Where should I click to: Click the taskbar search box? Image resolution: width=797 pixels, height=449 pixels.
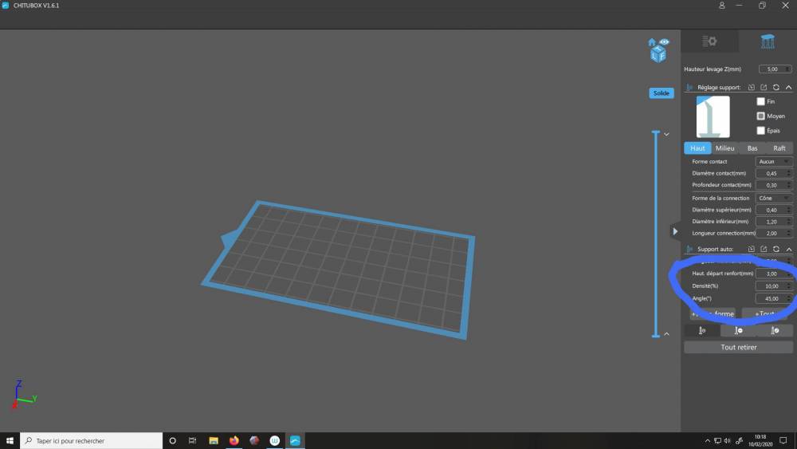(x=92, y=441)
